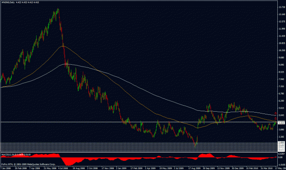Click the FxPro MT4 MetaQuotes copyright text
Image resolution: width=286 pixels, height=170 pixels.
pos(28,164)
